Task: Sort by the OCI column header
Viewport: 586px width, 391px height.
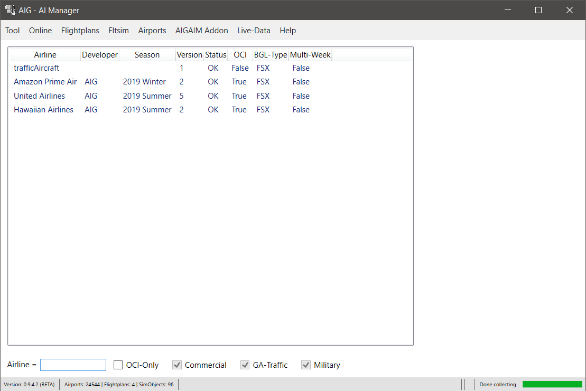Action: 240,55
